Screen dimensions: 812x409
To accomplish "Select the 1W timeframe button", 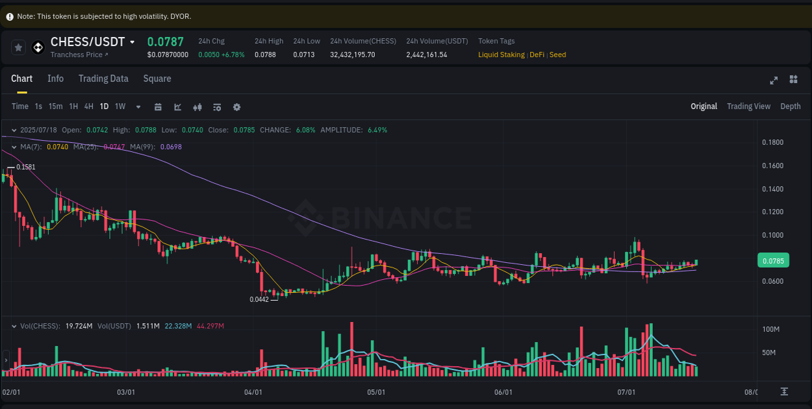I will pos(120,106).
